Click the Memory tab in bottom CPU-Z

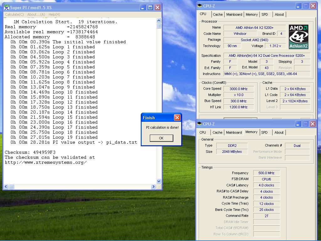coord(251,132)
